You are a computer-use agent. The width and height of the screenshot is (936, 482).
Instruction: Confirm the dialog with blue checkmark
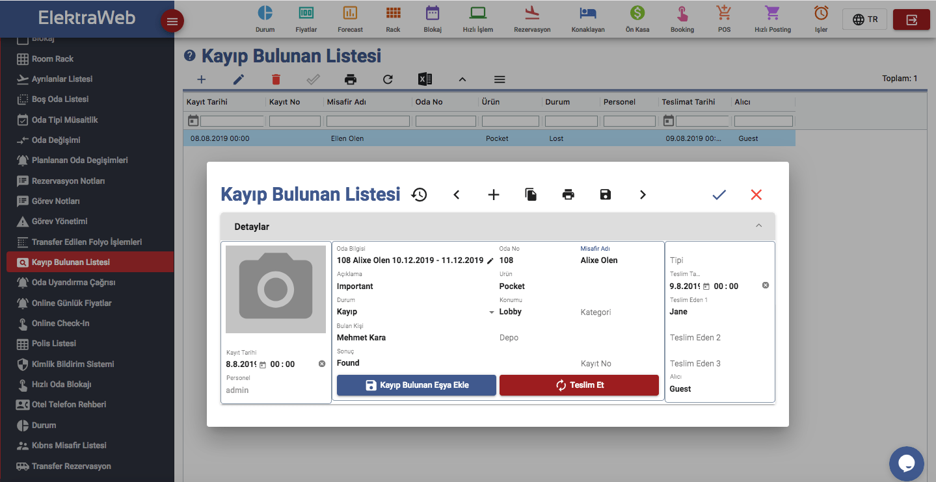[x=719, y=194]
